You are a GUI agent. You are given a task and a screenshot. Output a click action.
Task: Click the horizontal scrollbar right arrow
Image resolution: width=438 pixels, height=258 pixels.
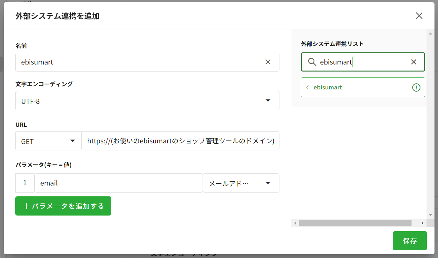[422, 223]
